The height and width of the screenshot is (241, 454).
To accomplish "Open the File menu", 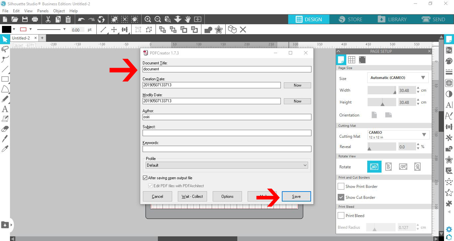I will (x=5, y=11).
